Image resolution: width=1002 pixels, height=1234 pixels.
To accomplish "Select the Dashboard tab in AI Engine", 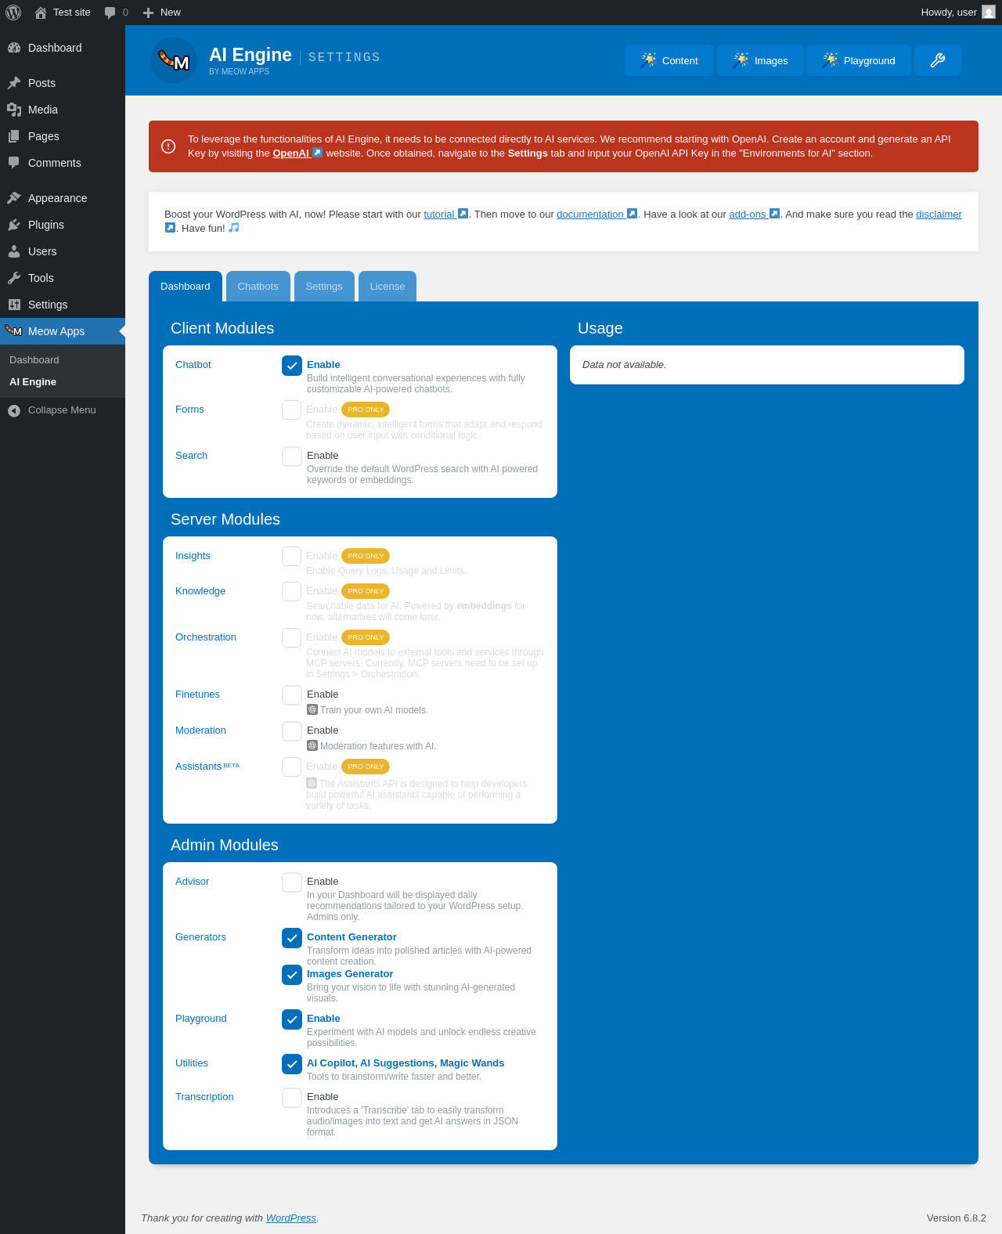I will point(186,287).
